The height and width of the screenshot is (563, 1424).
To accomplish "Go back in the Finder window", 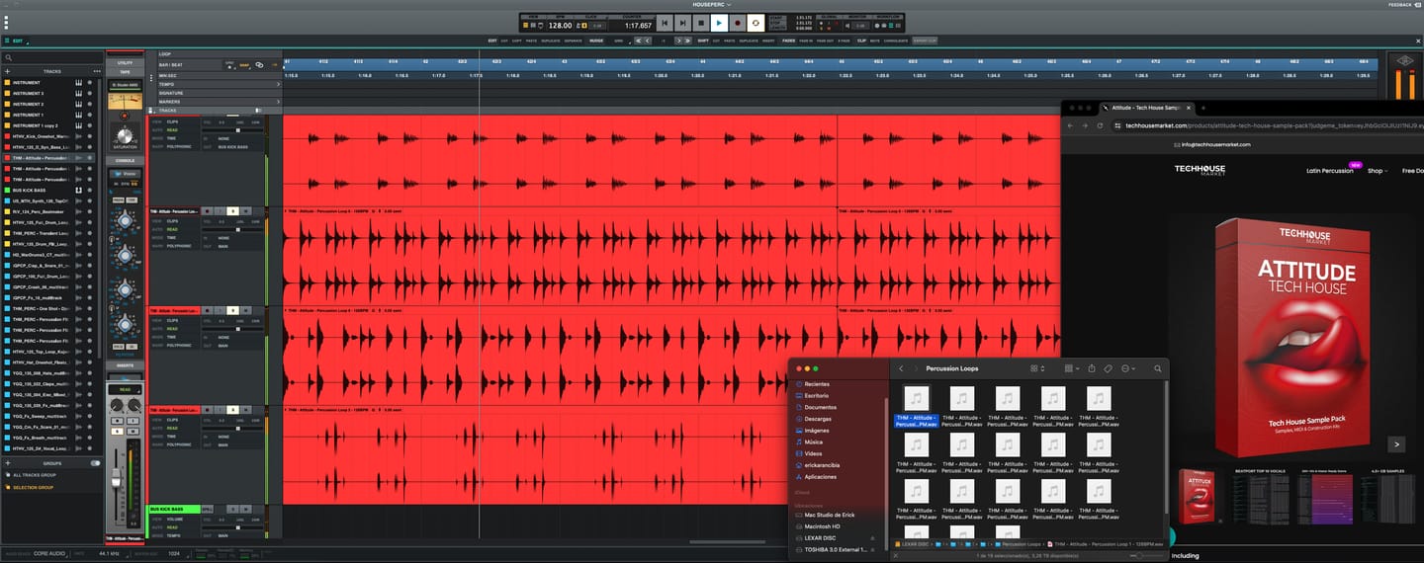I will [x=901, y=368].
